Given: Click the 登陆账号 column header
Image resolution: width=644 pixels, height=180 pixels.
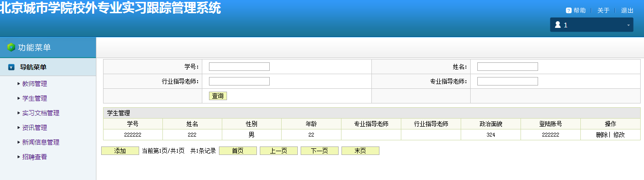Looking at the screenshot, I should coord(551,124).
